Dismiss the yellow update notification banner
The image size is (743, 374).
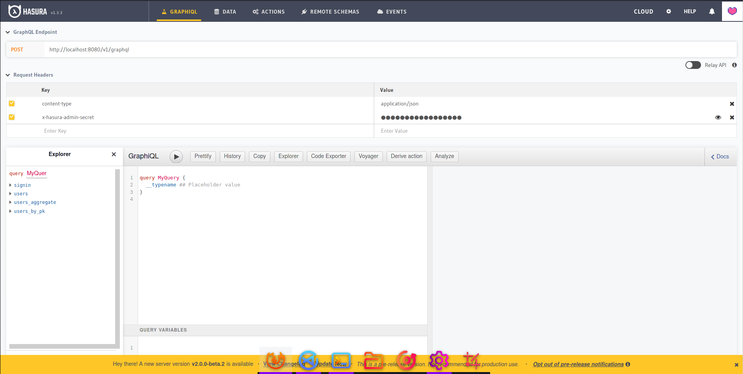(x=736, y=365)
